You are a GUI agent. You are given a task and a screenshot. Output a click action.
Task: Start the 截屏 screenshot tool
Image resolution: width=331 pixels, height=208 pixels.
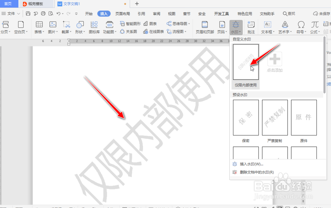(67, 27)
